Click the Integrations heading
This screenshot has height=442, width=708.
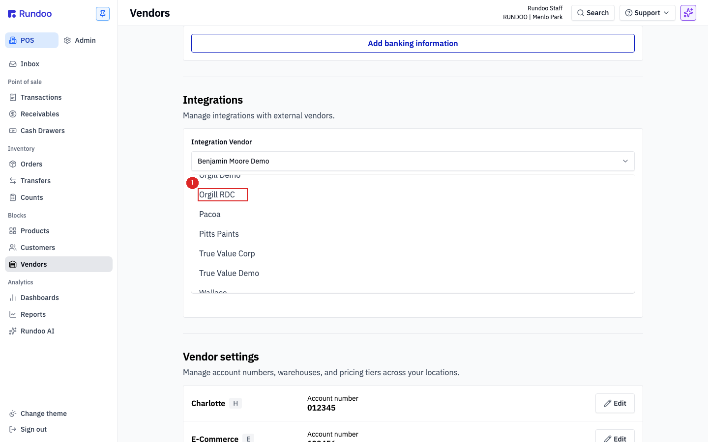213,100
